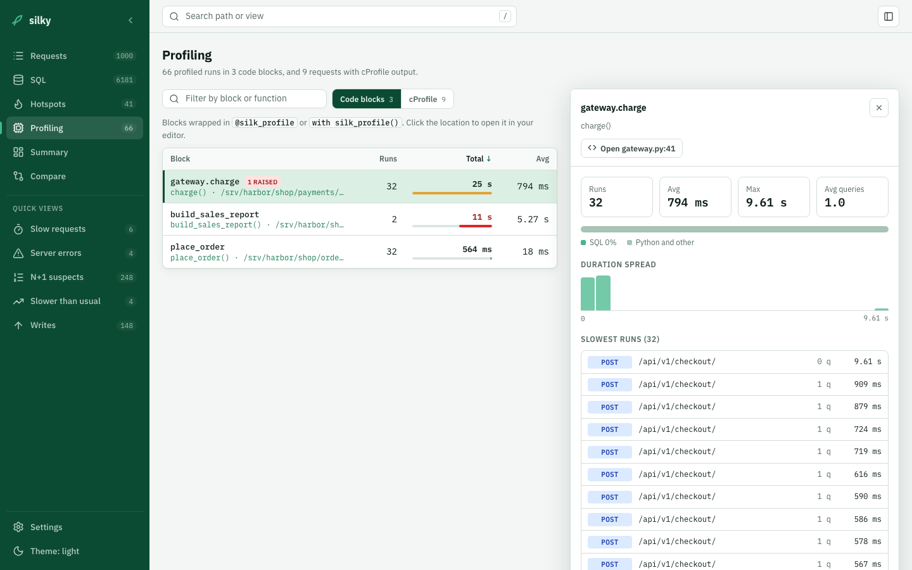The width and height of the screenshot is (912, 570).
Task: Toggle the light theme moon icon
Action: click(x=18, y=551)
